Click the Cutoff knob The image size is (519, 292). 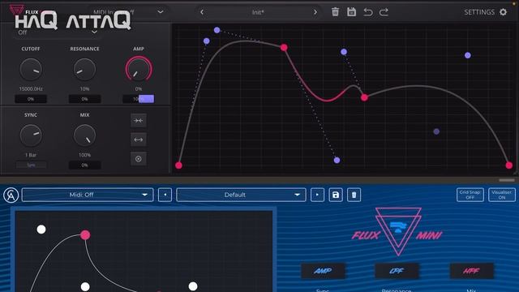[x=31, y=70]
